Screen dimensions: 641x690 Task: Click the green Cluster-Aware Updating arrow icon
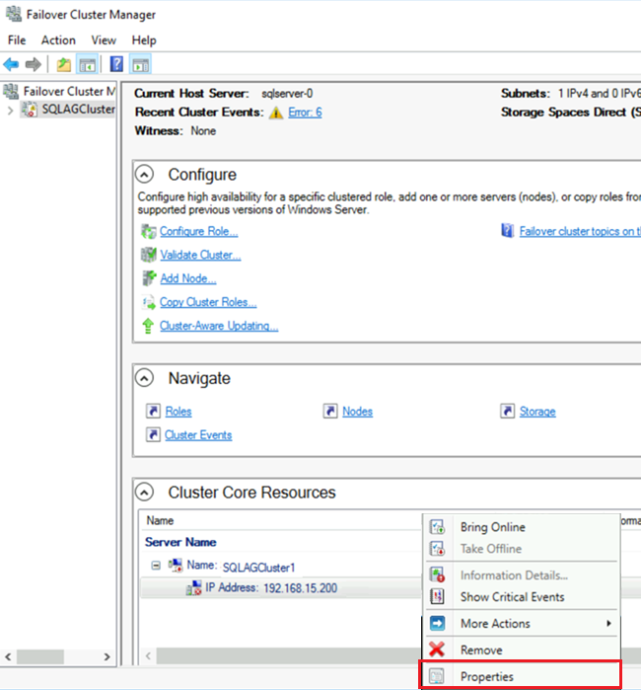pyautogui.click(x=148, y=326)
